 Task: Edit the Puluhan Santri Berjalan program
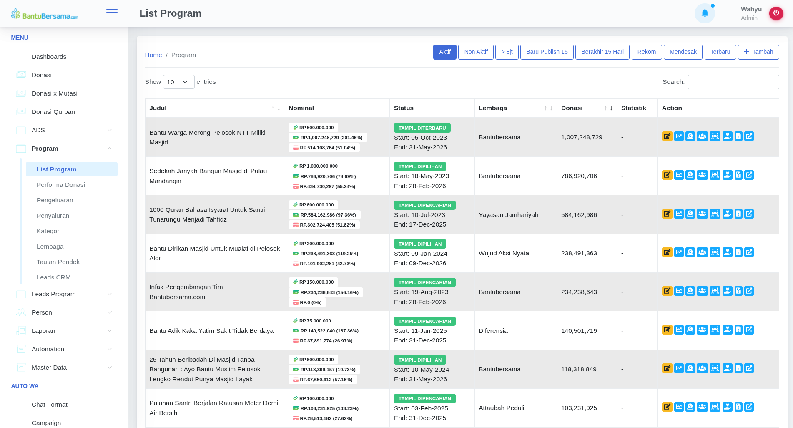(x=667, y=407)
